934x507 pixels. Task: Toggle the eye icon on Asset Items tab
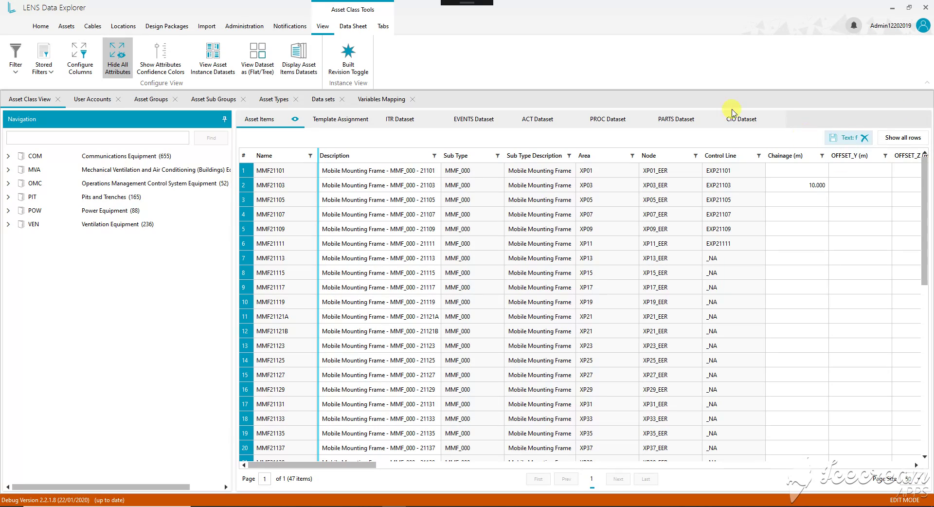295,119
